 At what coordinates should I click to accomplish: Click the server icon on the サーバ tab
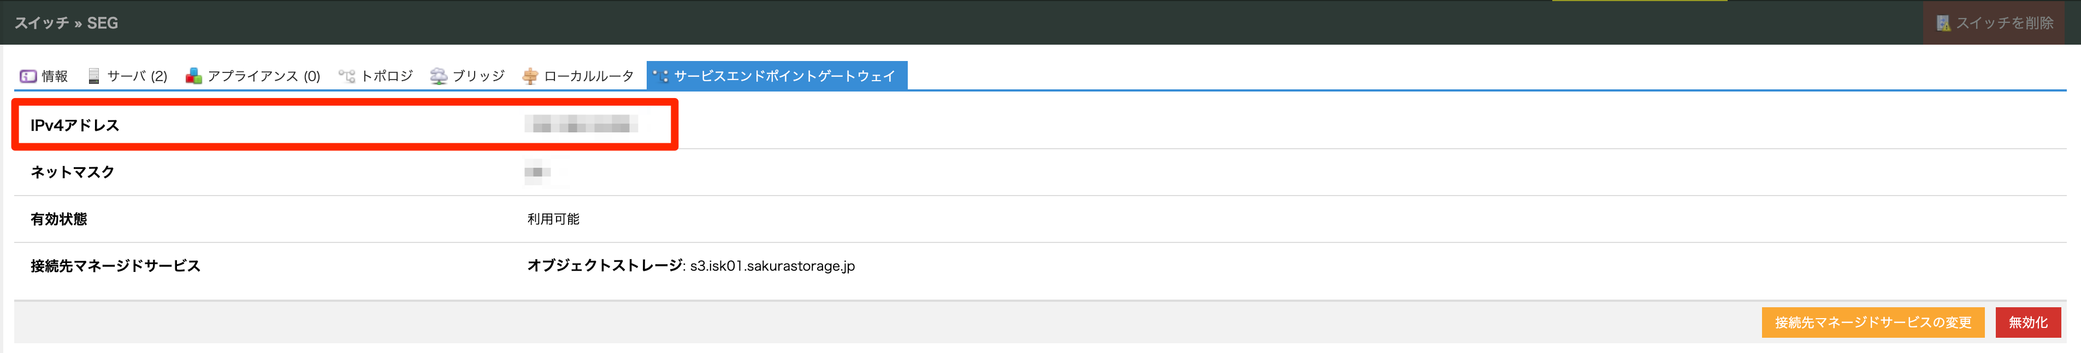[x=94, y=76]
